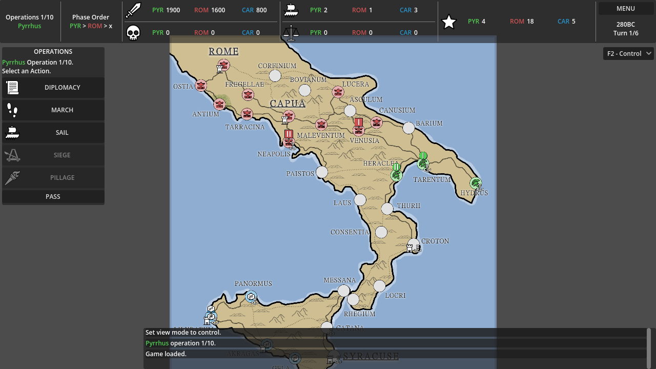Open the F2 - Control view dropdown
This screenshot has height=369, width=656.
628,53
